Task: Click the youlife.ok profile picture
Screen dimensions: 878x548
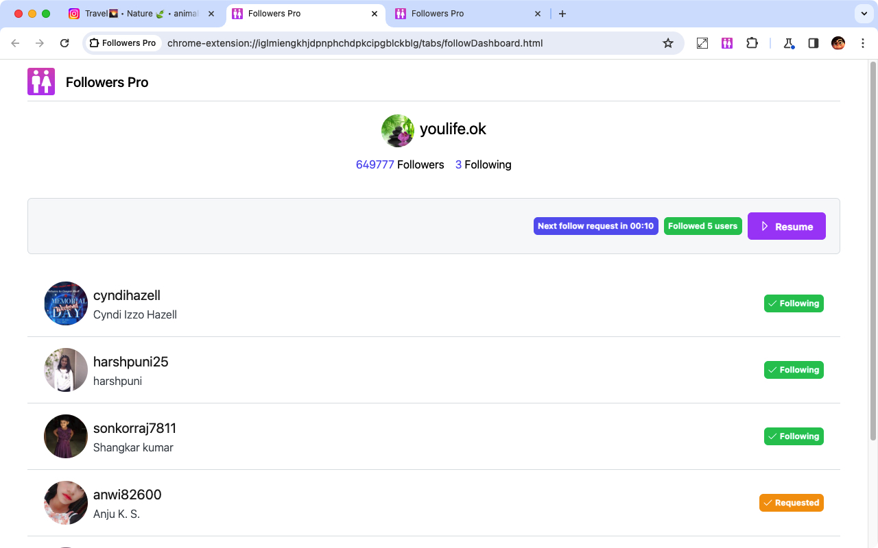Action: (398, 130)
